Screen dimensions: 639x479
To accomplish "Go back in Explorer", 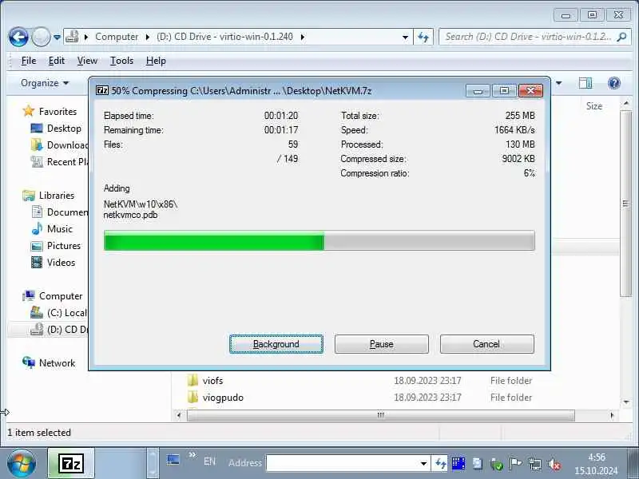I will [18, 37].
